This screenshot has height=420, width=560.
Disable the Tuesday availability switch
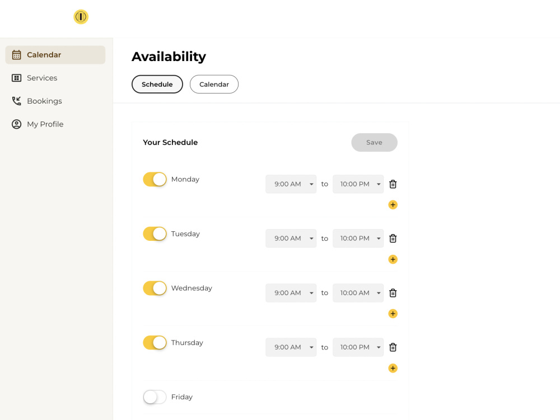[155, 234]
